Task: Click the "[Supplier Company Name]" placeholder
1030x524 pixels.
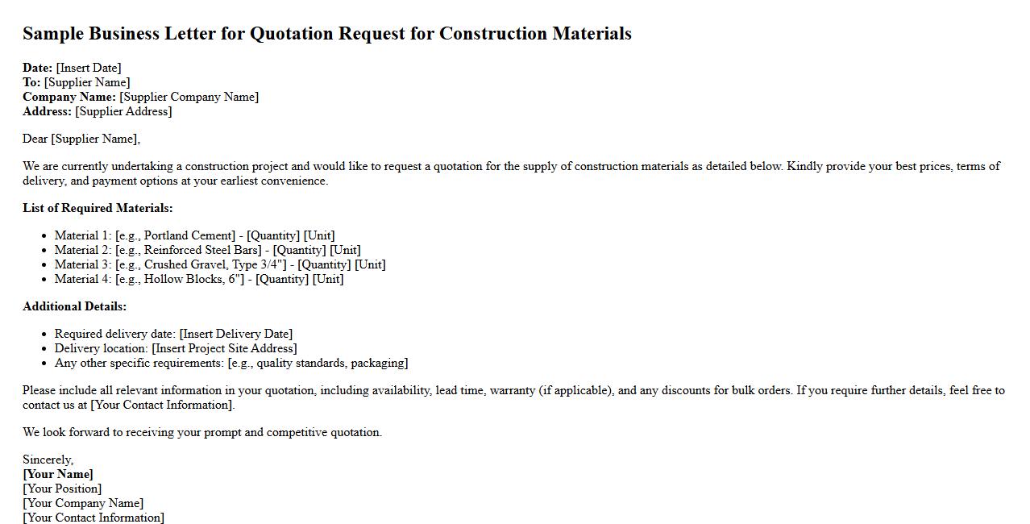Action: [x=189, y=97]
